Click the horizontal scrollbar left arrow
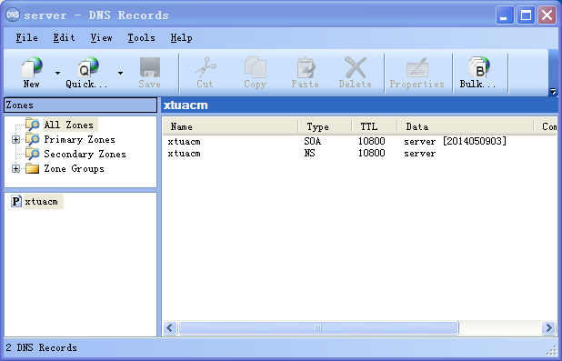Viewport: 562px width, 361px height. click(x=170, y=327)
